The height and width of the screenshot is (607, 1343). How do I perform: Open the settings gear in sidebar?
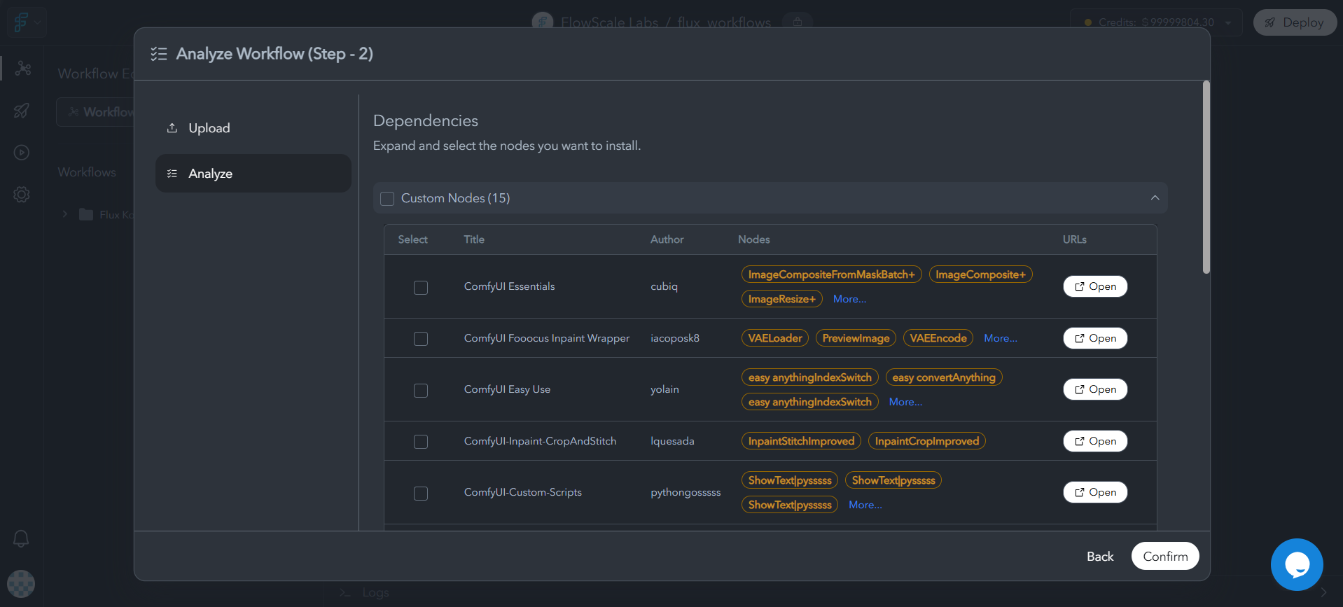22,195
